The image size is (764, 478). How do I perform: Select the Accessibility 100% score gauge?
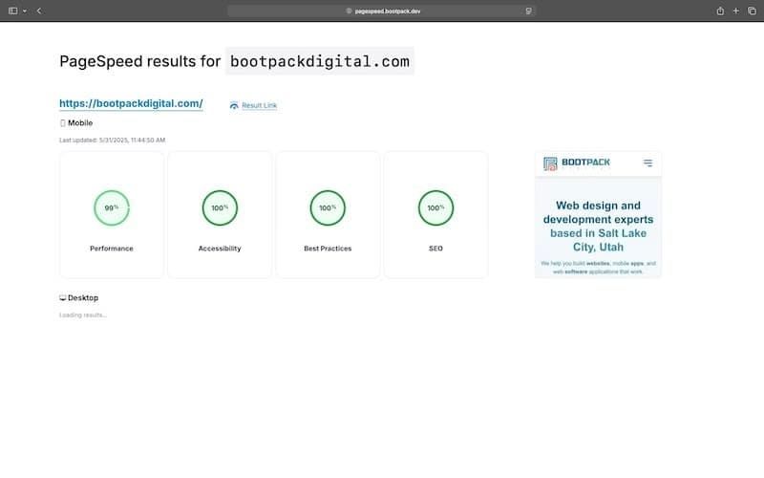pos(220,207)
